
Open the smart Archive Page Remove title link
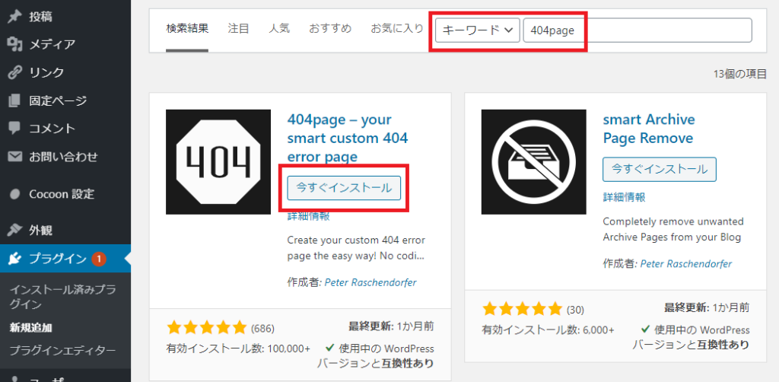pos(649,129)
